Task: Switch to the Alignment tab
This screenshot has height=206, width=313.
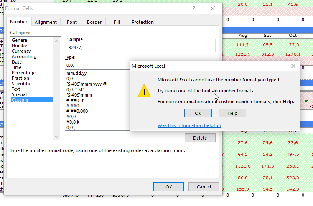Action: [x=46, y=22]
